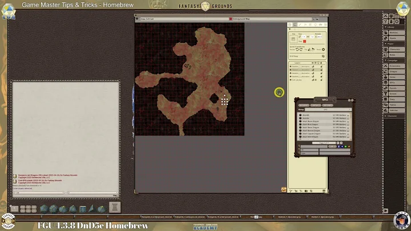Open the CR filter dropdown in NPCs window
This screenshot has width=411, height=231.
point(335,150)
